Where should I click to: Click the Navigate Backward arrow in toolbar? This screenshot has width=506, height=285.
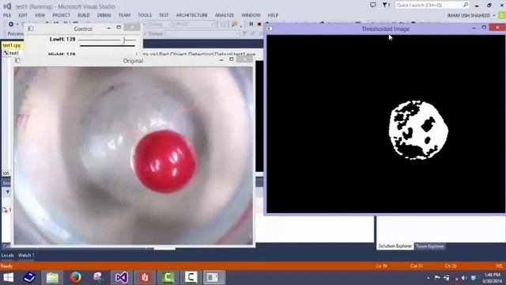point(11,25)
